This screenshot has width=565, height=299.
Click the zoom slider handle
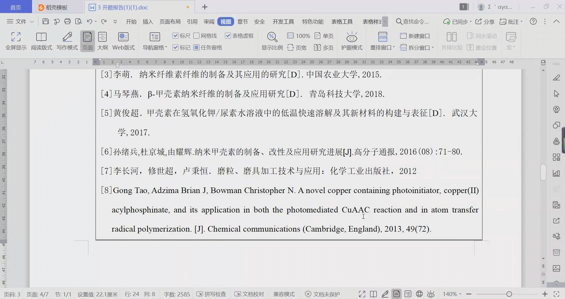509,294
